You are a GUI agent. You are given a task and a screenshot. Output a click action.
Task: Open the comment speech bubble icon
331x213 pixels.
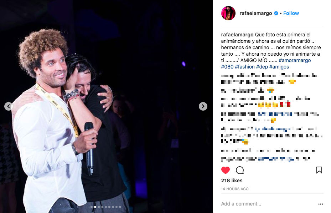[x=240, y=170]
